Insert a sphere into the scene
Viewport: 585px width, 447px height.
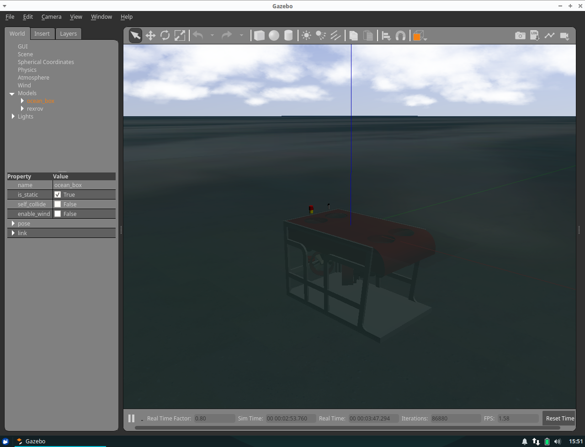[x=274, y=35]
